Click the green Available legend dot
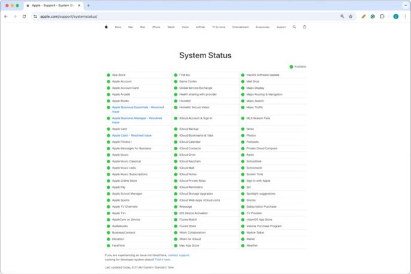The image size is (411, 274). pos(291,67)
